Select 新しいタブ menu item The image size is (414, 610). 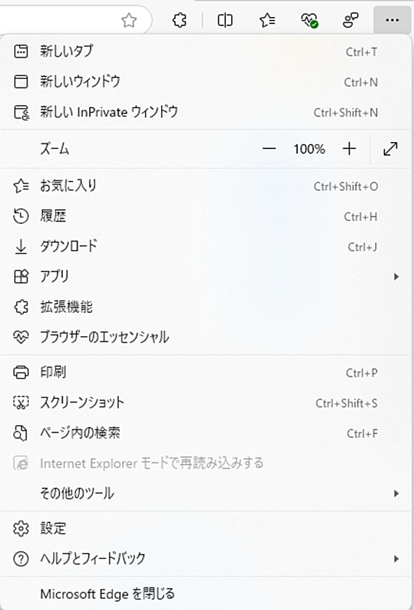[x=206, y=52]
